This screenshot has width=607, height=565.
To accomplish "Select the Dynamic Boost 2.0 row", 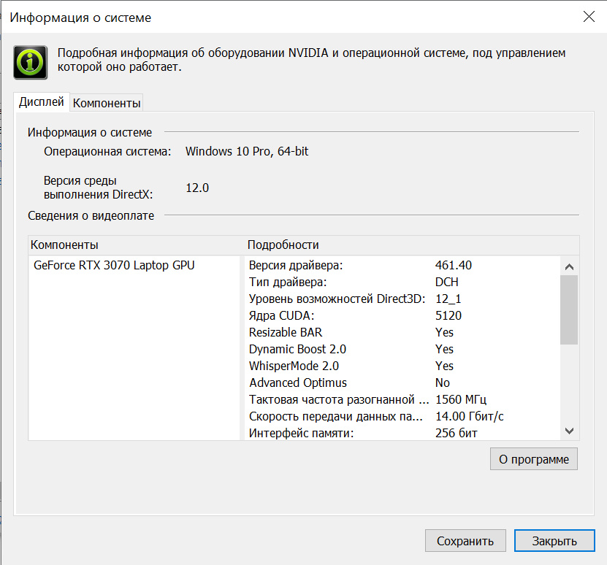I will (297, 349).
